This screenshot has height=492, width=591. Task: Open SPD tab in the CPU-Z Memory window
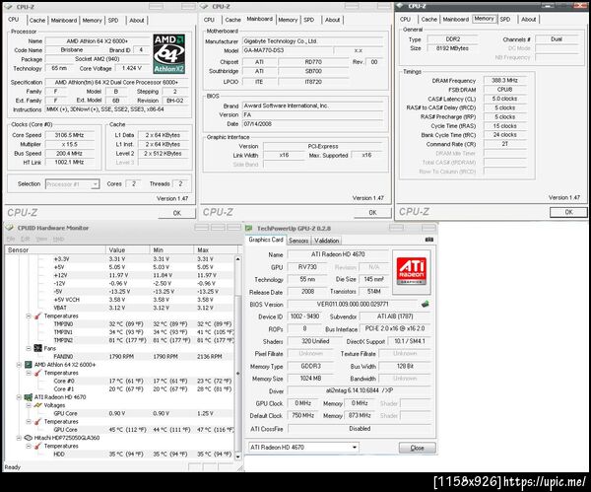coord(505,20)
